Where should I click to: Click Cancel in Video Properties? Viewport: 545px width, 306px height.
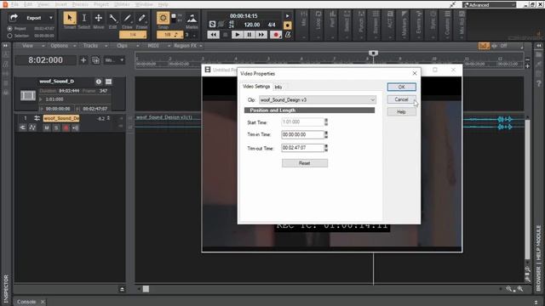(x=401, y=99)
